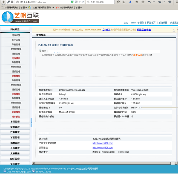
Task: Expand the 产品管理 sidebar section
Action: [x=15, y=132]
